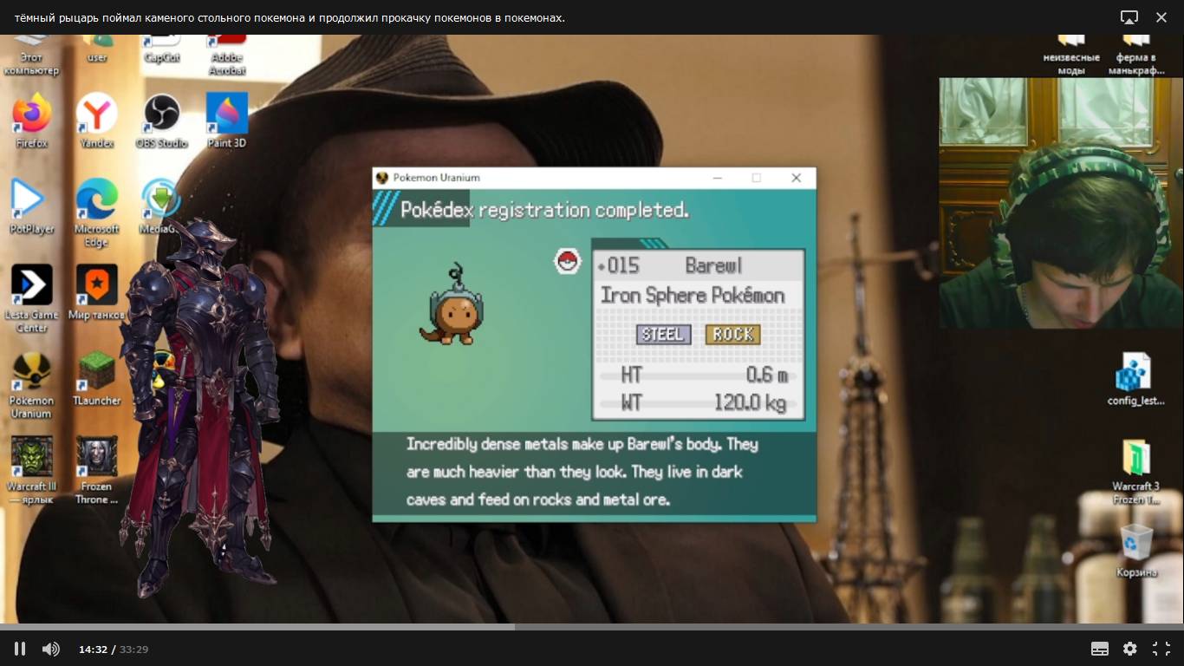Toggle subtitles in the video player
Image resolution: width=1184 pixels, height=666 pixels.
[1100, 649]
